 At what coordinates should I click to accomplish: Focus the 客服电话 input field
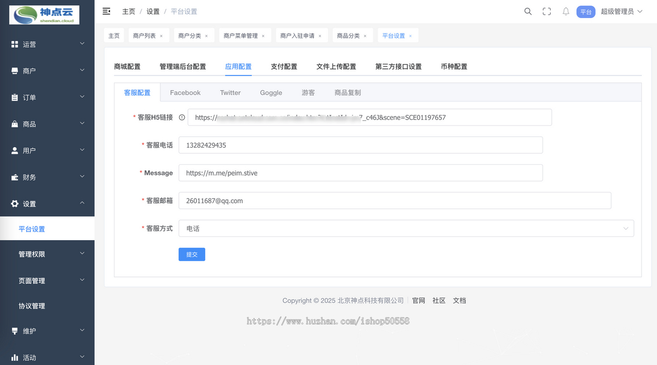click(361, 145)
